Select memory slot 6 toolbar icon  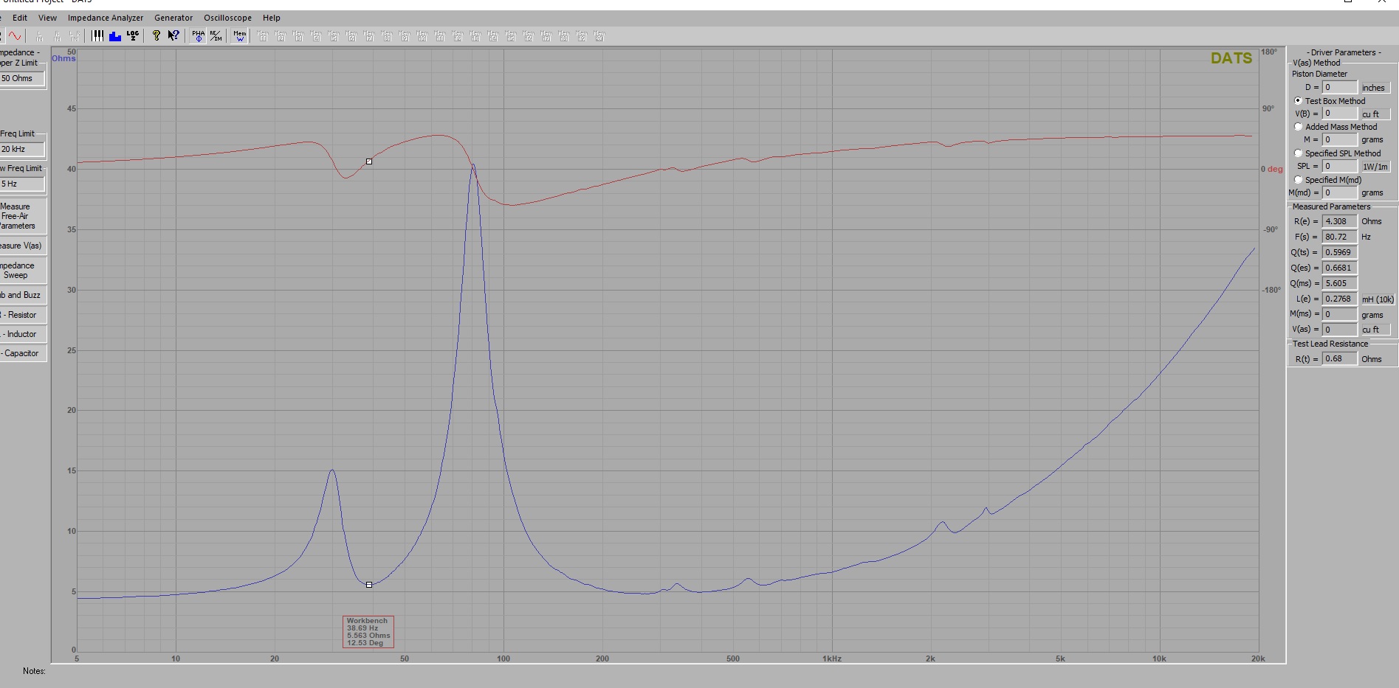(x=351, y=35)
